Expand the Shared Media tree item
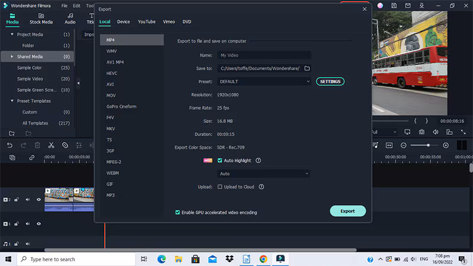473x266 pixels. 12,56
